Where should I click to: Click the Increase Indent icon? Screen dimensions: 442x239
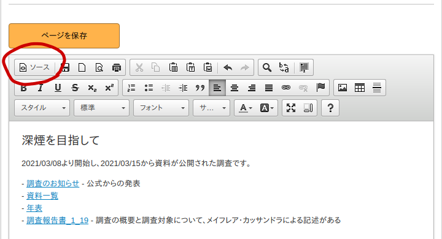pyautogui.click(x=183, y=88)
